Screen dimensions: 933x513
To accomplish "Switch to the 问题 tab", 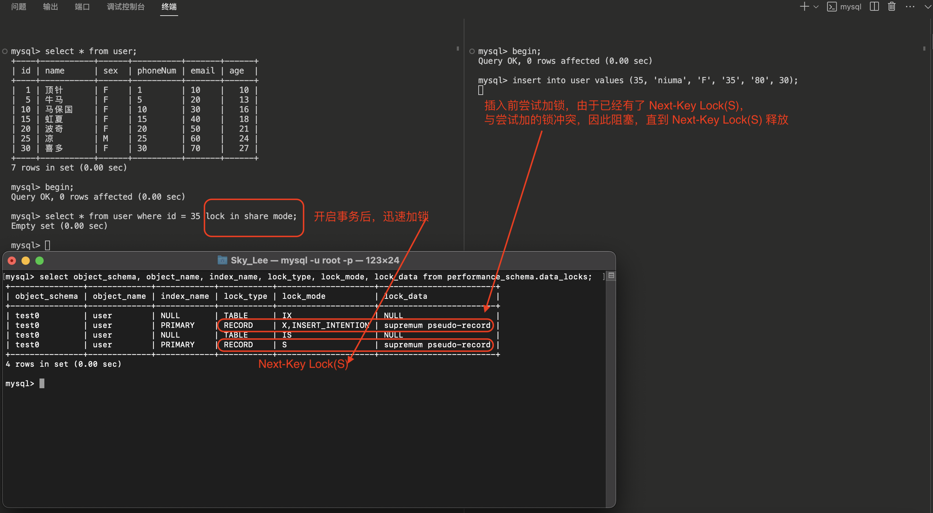I will coord(18,7).
